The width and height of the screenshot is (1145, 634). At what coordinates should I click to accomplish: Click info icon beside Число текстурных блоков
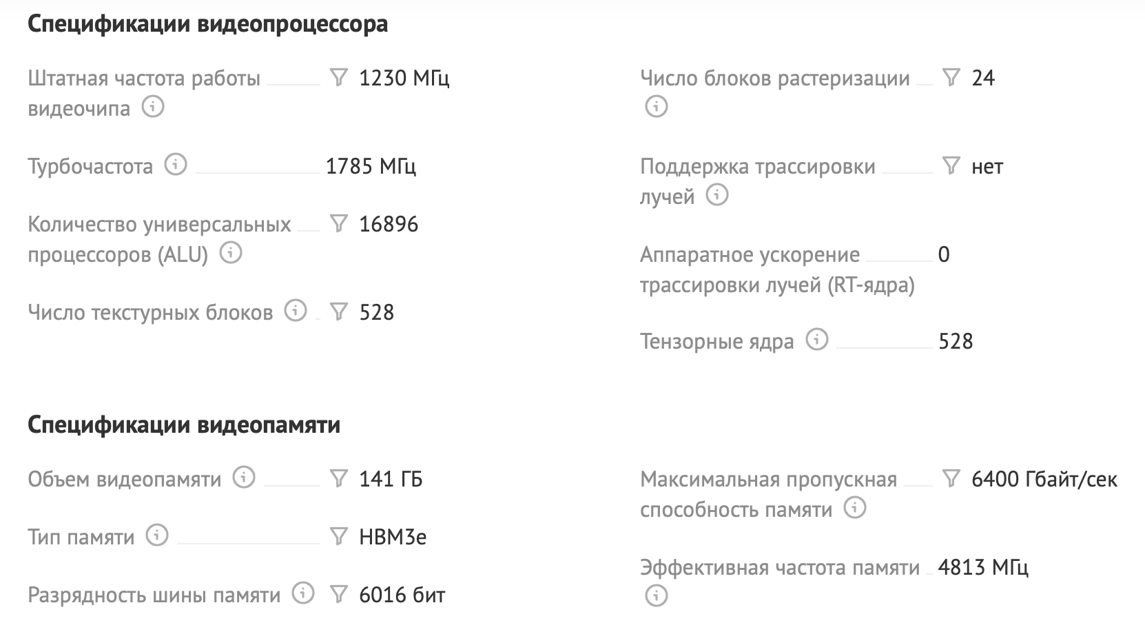click(x=296, y=311)
